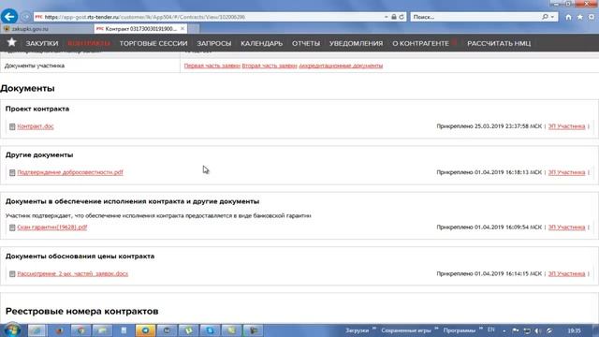This screenshot has width=599, height=337.
Task: Click the browser Back arrow button
Action: point(9,17)
